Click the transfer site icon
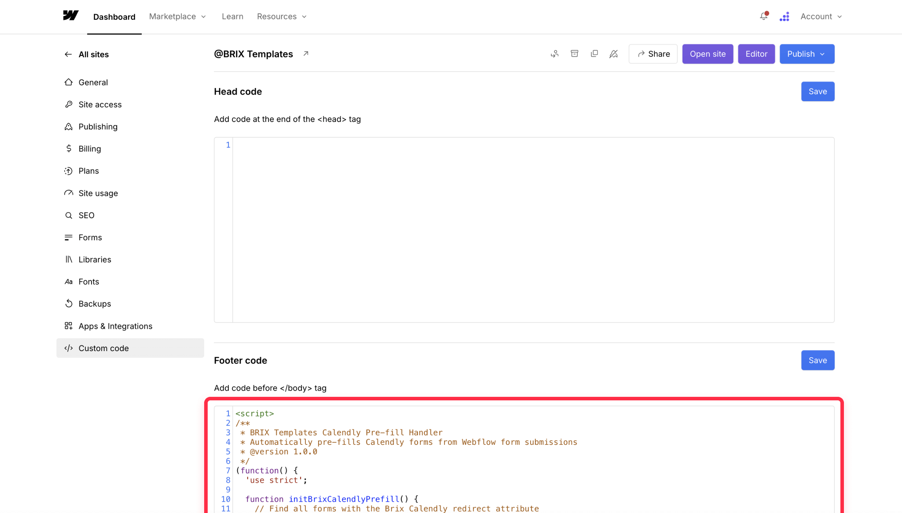 554,54
